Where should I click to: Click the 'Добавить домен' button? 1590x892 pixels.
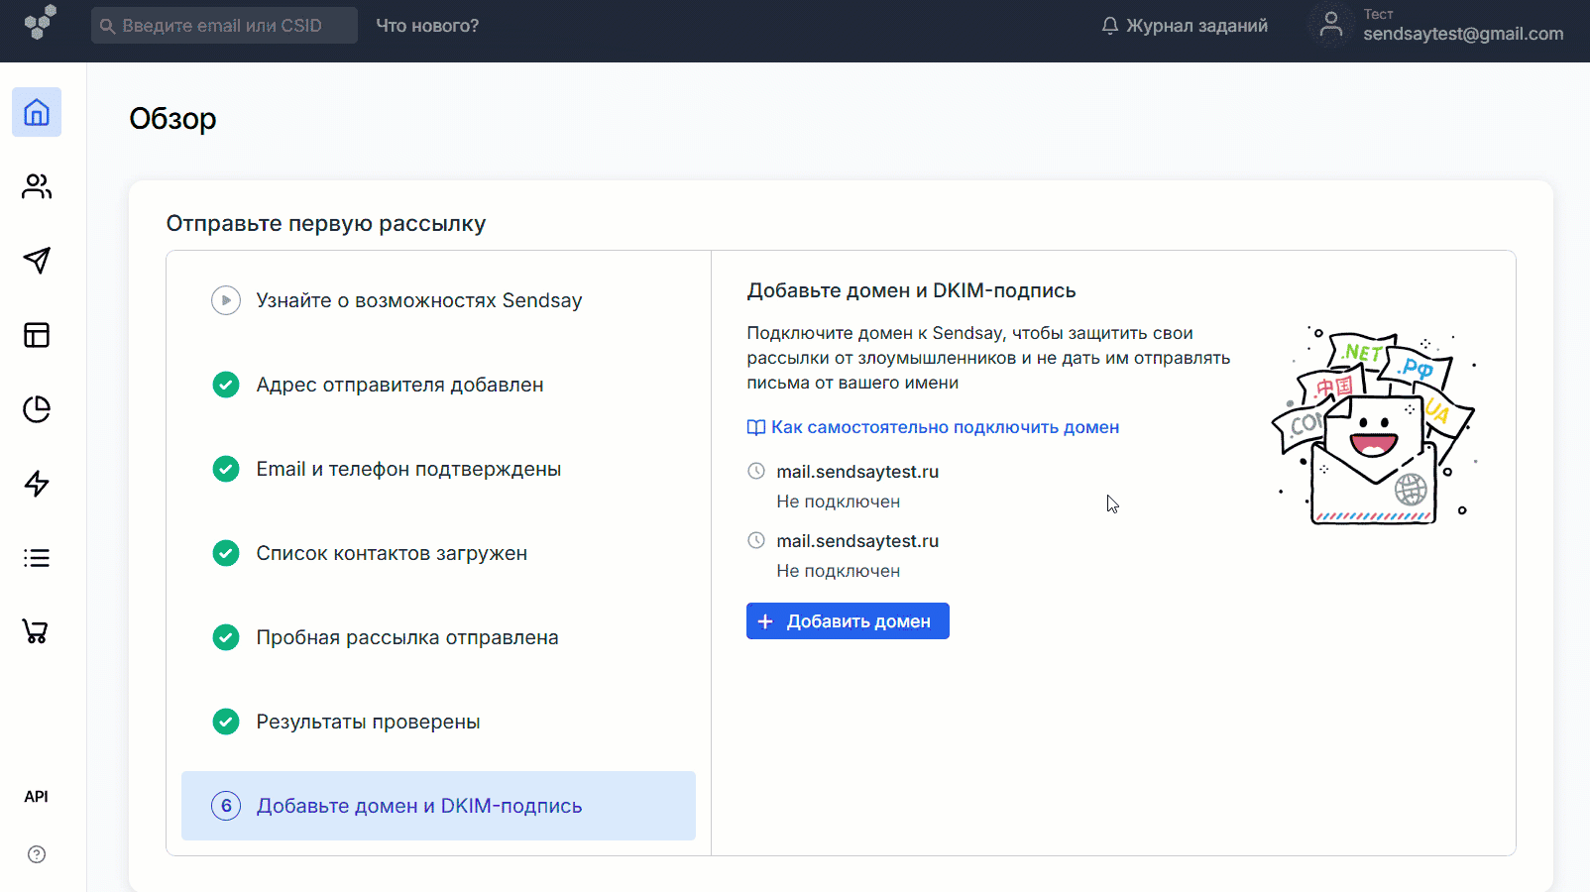848,620
